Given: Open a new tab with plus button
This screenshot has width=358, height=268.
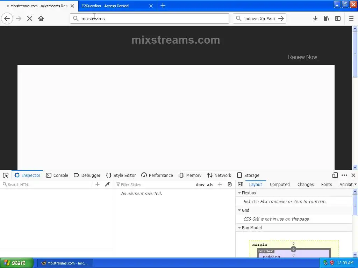Looking at the screenshot, I should pos(163,6).
